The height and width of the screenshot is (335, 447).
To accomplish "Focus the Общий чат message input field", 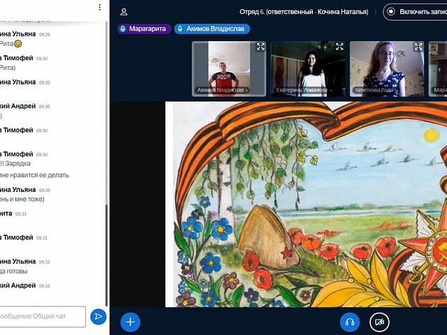I will (42, 316).
